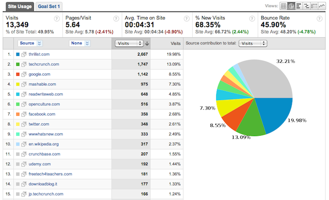Open openculture.com external link icon
Screen dimensions: 329x200
click(x=24, y=104)
